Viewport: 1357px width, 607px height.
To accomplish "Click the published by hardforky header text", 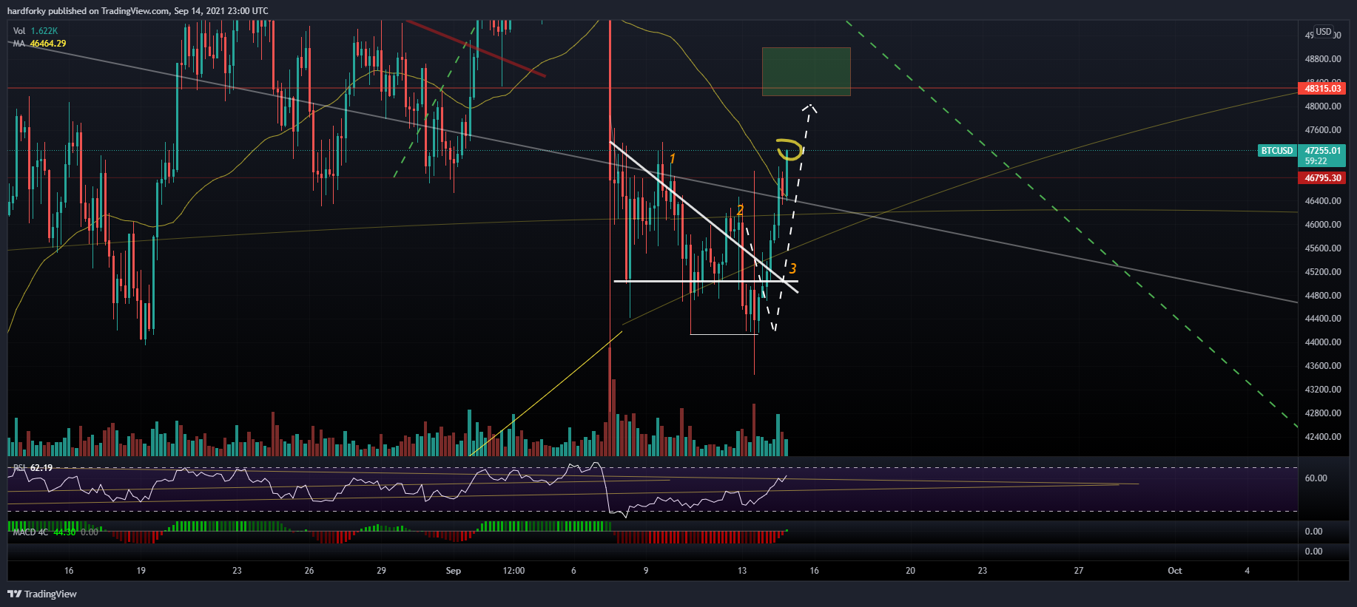I will click(138, 10).
